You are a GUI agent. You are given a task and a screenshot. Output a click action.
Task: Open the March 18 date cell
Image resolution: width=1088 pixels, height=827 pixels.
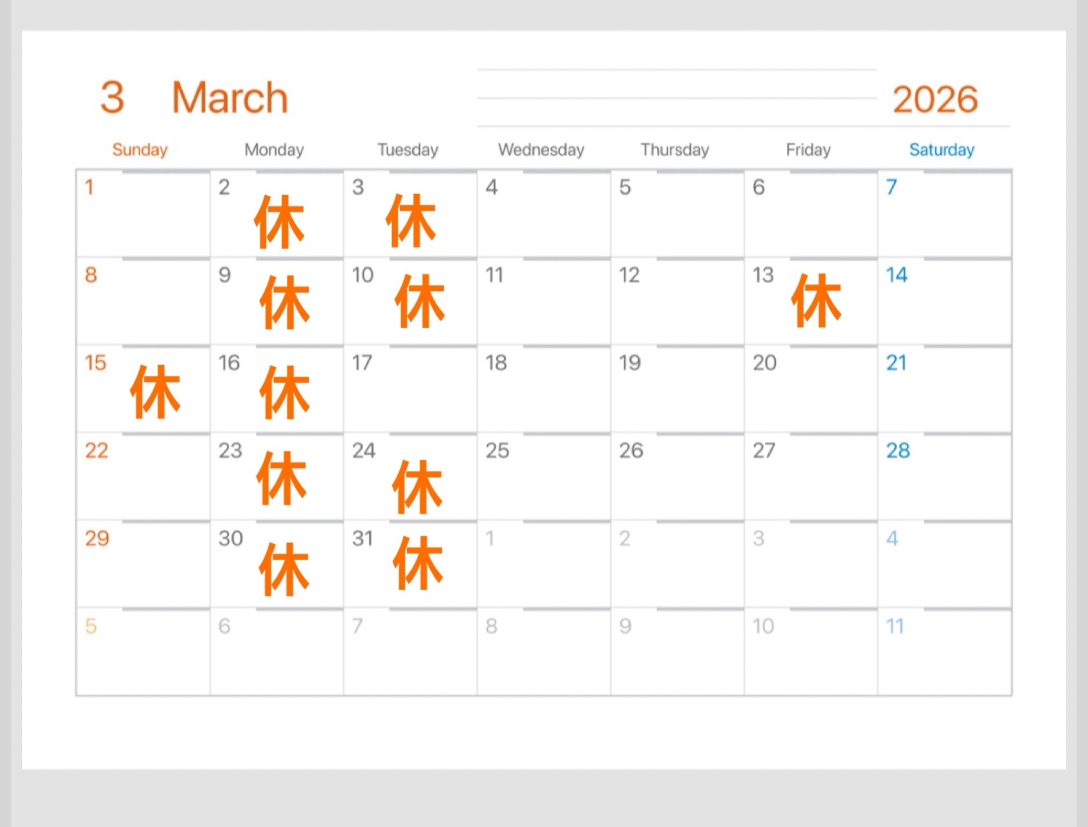click(x=543, y=390)
